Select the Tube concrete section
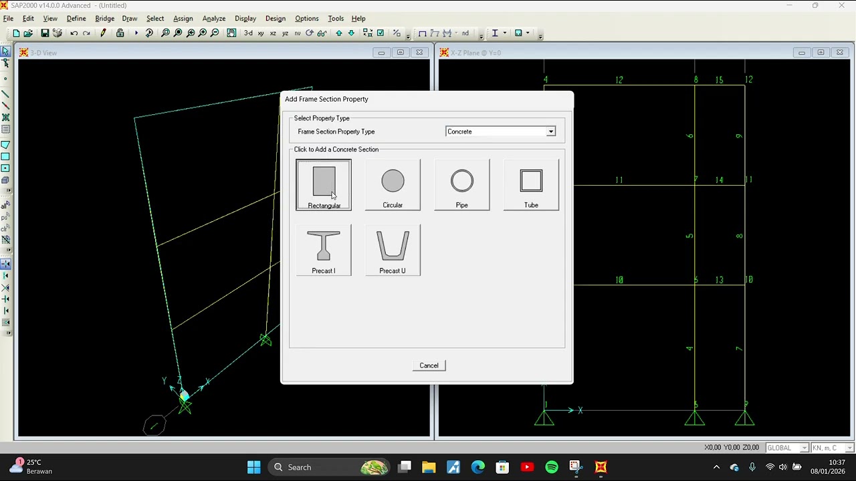 coord(531,185)
